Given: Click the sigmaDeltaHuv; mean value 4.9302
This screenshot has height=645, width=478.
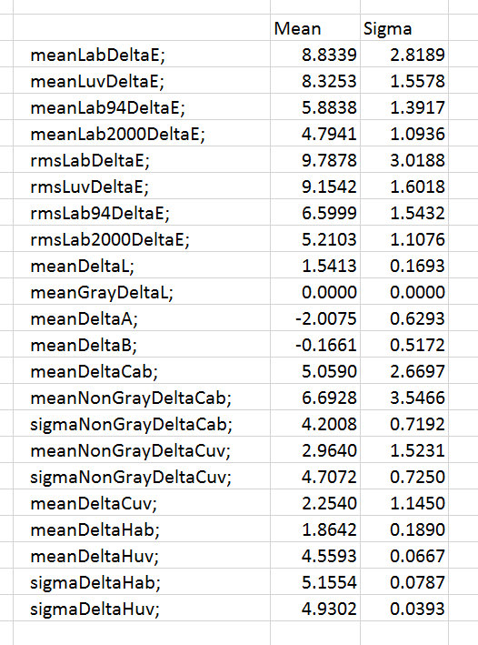Looking at the screenshot, I should (x=315, y=608).
